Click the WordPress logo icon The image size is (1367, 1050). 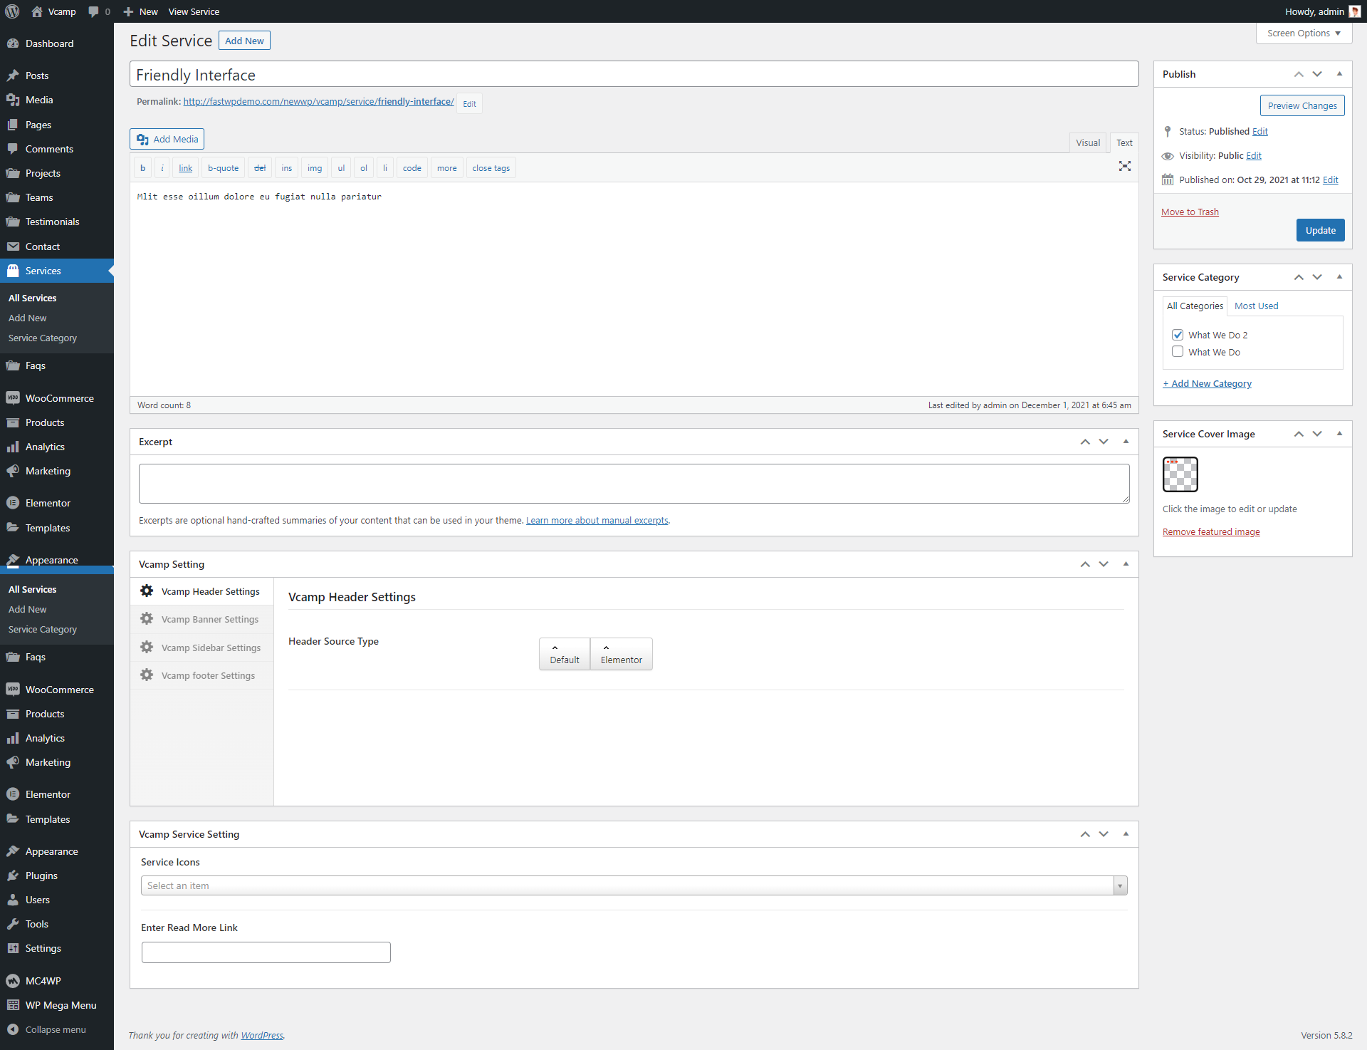pos(12,11)
